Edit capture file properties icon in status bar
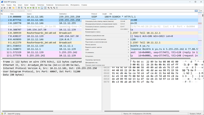Viewport: 204px width, 115px height. pyautogui.click(x=5, y=113)
